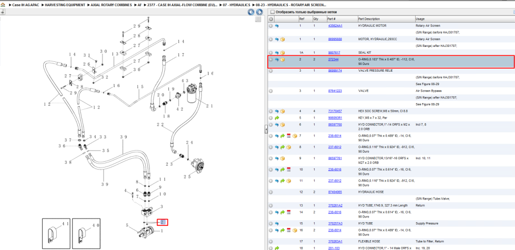Click box icon on ref 9 row
Viewport: 515px width, 250px height.
tap(282, 158)
